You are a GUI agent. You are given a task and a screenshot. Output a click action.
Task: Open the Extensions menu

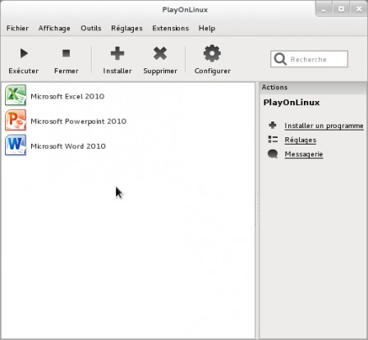point(171,28)
